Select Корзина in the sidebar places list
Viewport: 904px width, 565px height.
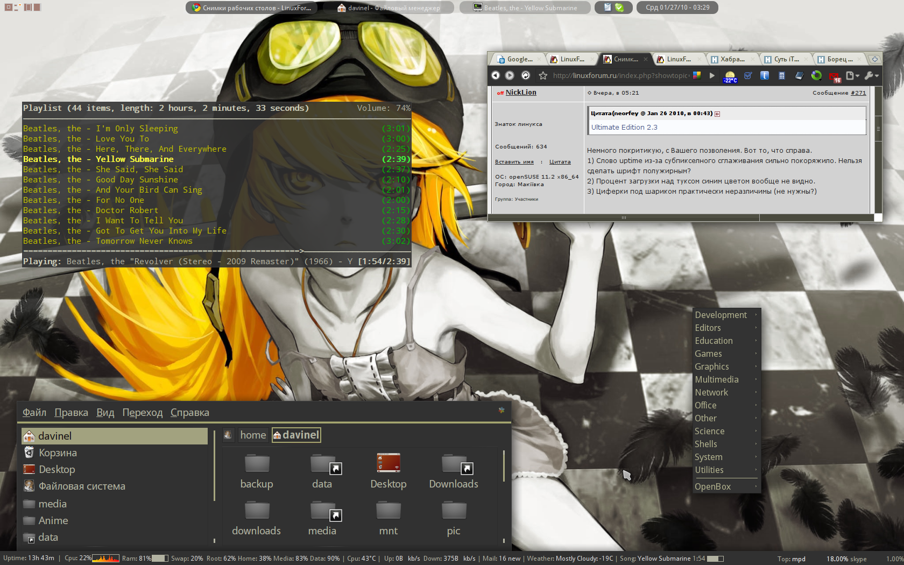(57, 453)
